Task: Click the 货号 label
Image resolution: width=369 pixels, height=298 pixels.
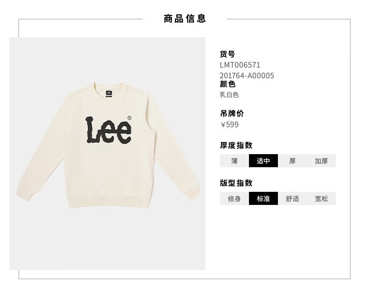Action: tap(227, 54)
